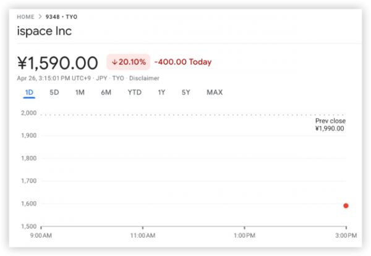Click the red data point on chart
371x256 pixels.
(x=346, y=205)
